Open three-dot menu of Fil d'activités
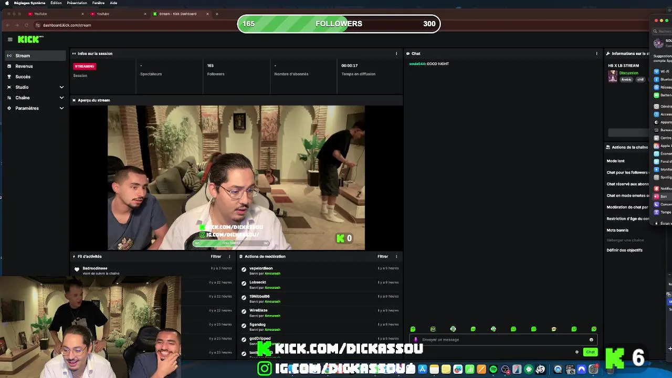672x378 pixels. point(229,257)
